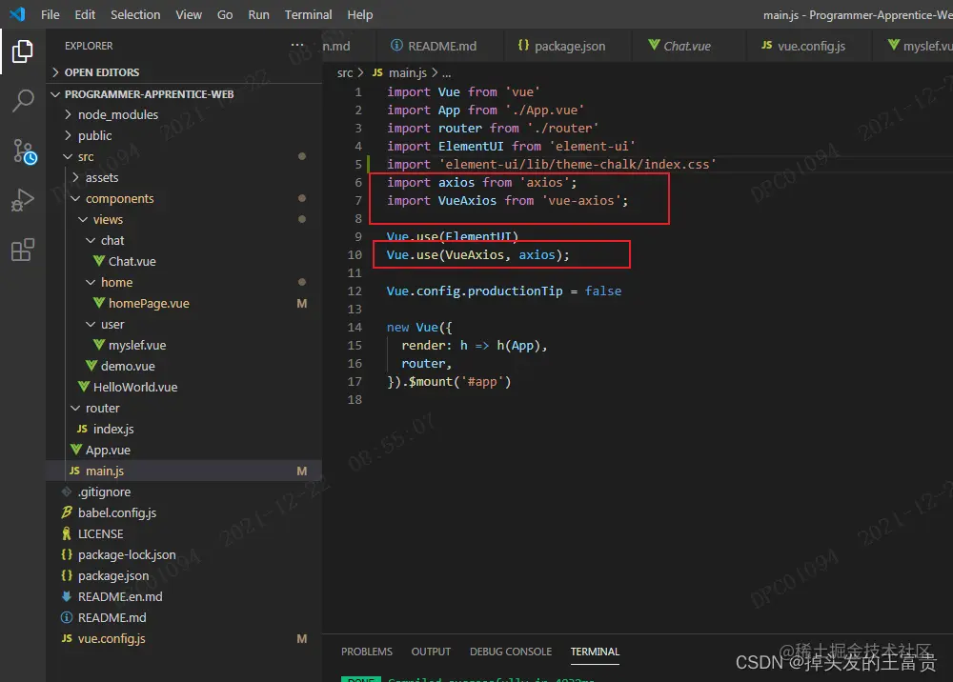This screenshot has height=682, width=953.
Task: Open the Terminal menu
Action: 308,14
